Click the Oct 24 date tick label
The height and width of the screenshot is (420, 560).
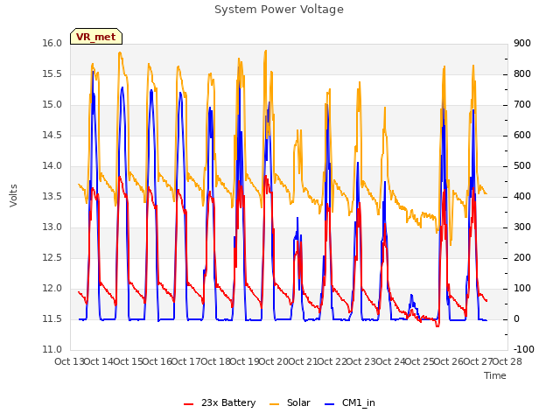390,361
